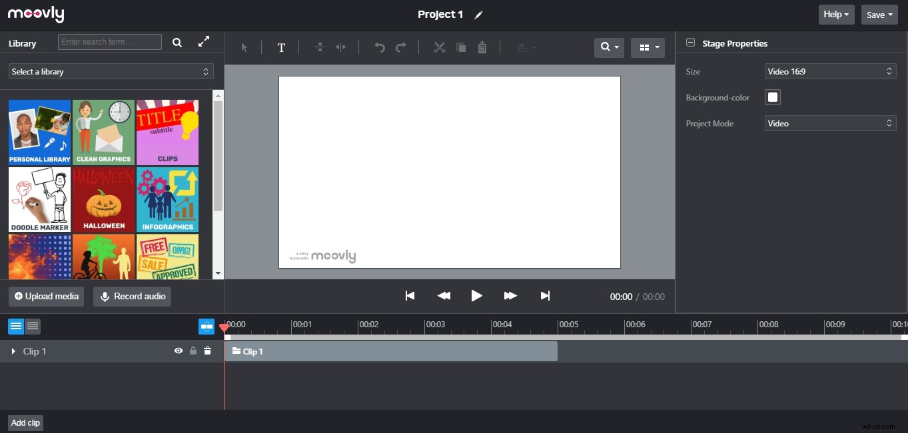Enable snapping on the timeline

[206, 326]
